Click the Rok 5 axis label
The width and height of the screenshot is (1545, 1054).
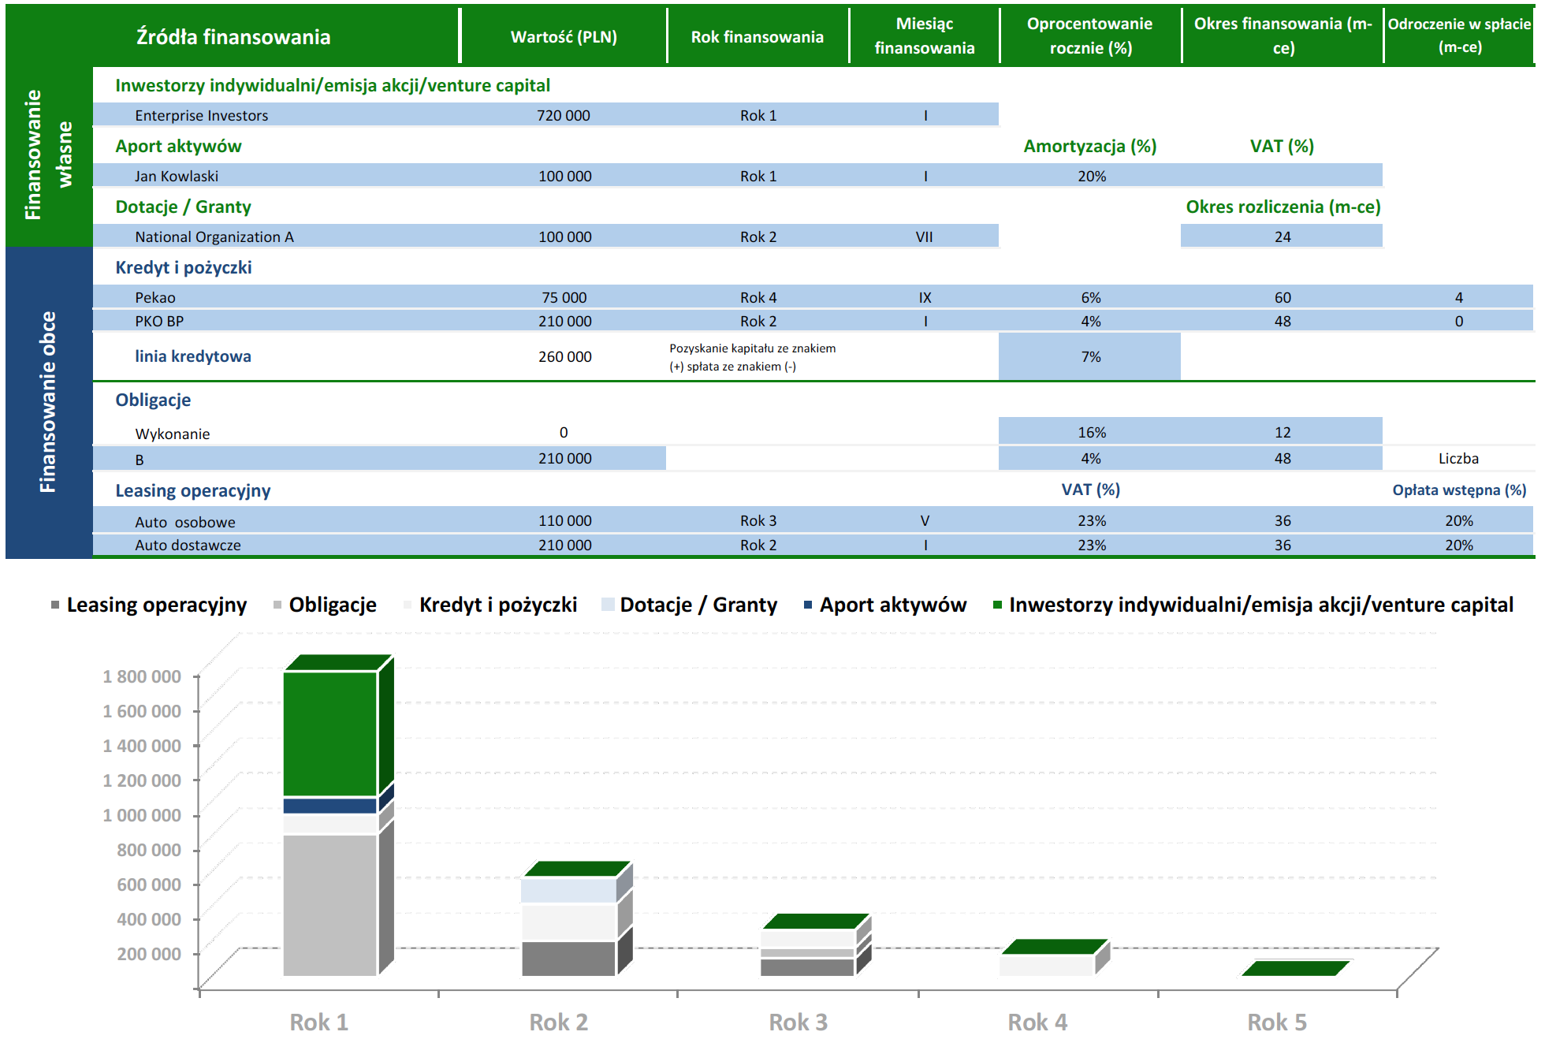pos(1277,1022)
